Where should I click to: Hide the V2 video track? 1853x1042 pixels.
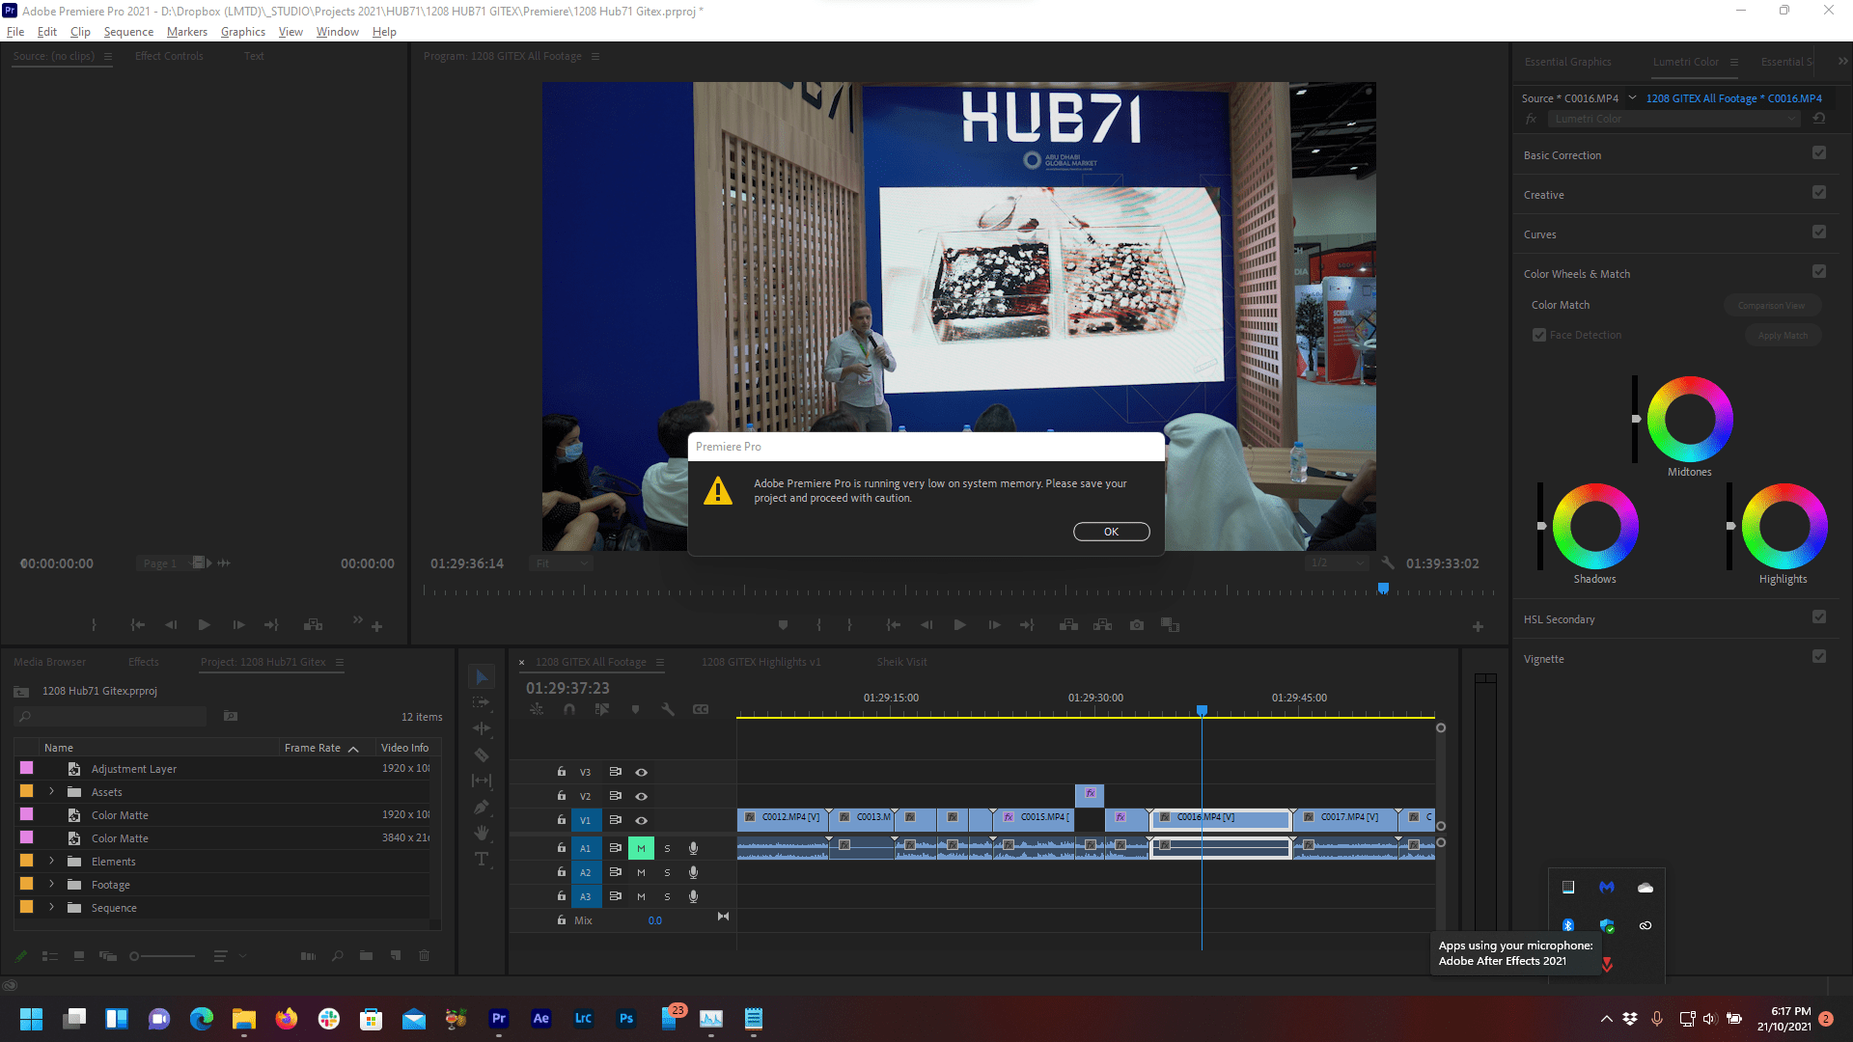point(640,796)
